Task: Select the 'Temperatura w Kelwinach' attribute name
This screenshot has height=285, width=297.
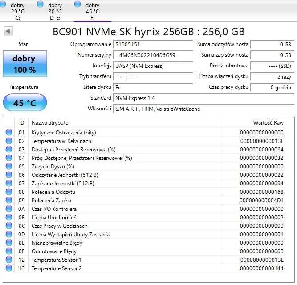Action: [61, 141]
